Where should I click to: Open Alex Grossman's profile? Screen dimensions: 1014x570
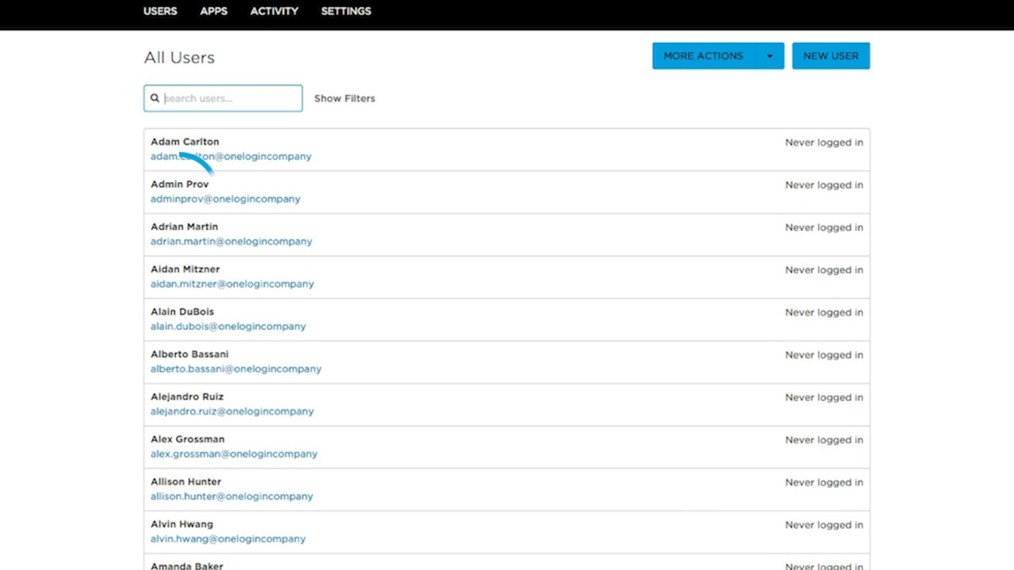[187, 439]
